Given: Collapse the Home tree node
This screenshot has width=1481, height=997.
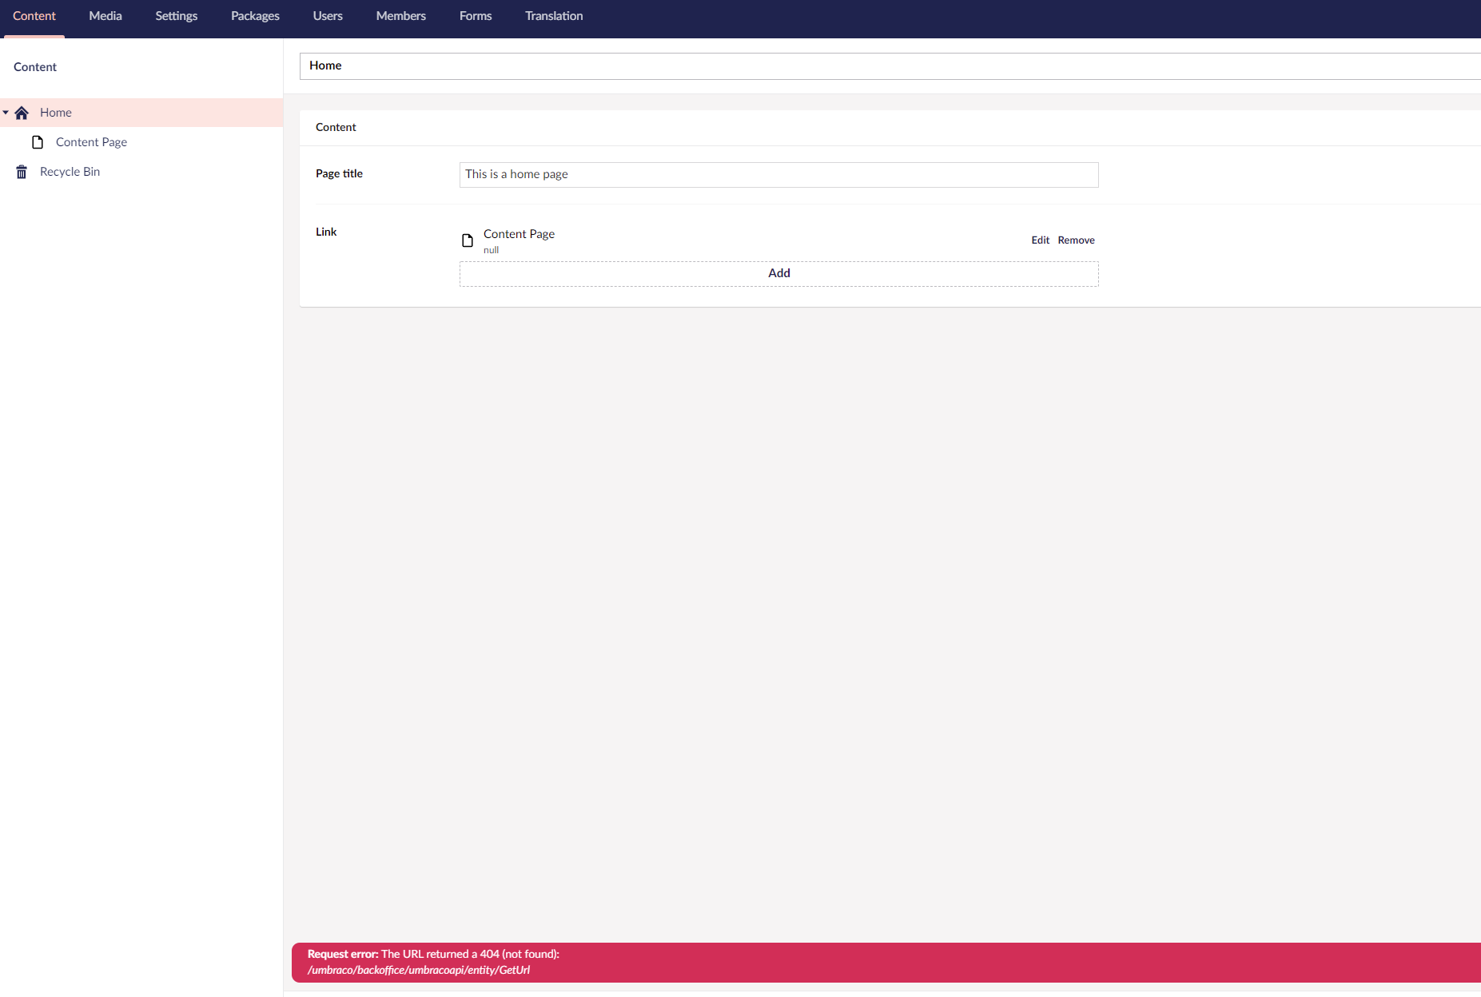Looking at the screenshot, I should tap(6, 113).
